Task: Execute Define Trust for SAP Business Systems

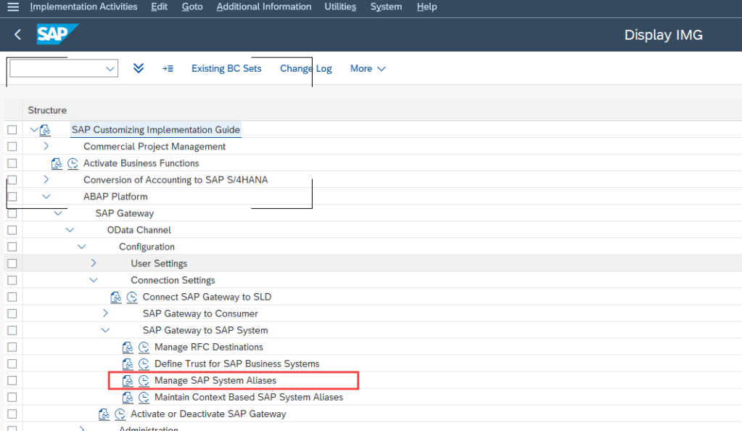Action: (144, 364)
